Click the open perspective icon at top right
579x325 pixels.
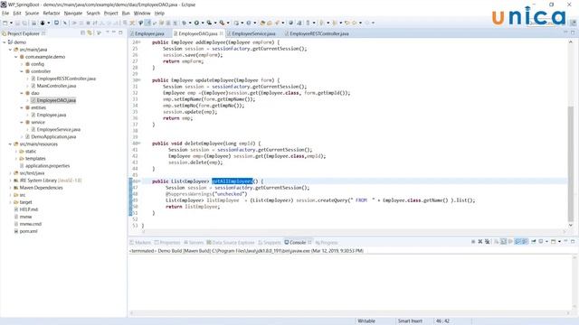[x=574, y=23]
